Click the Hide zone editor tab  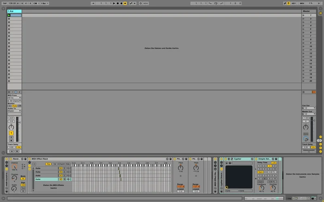point(67,164)
